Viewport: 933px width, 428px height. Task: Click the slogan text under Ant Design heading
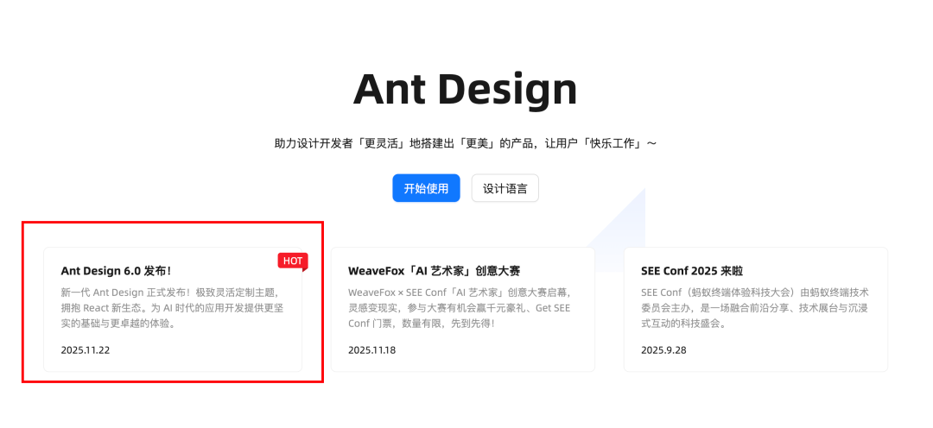465,143
